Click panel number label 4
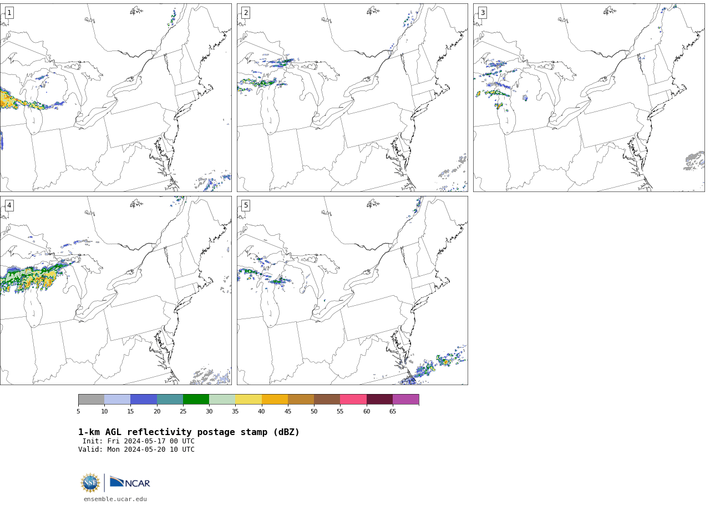Viewport: 710px width, 505px height. tap(9, 205)
